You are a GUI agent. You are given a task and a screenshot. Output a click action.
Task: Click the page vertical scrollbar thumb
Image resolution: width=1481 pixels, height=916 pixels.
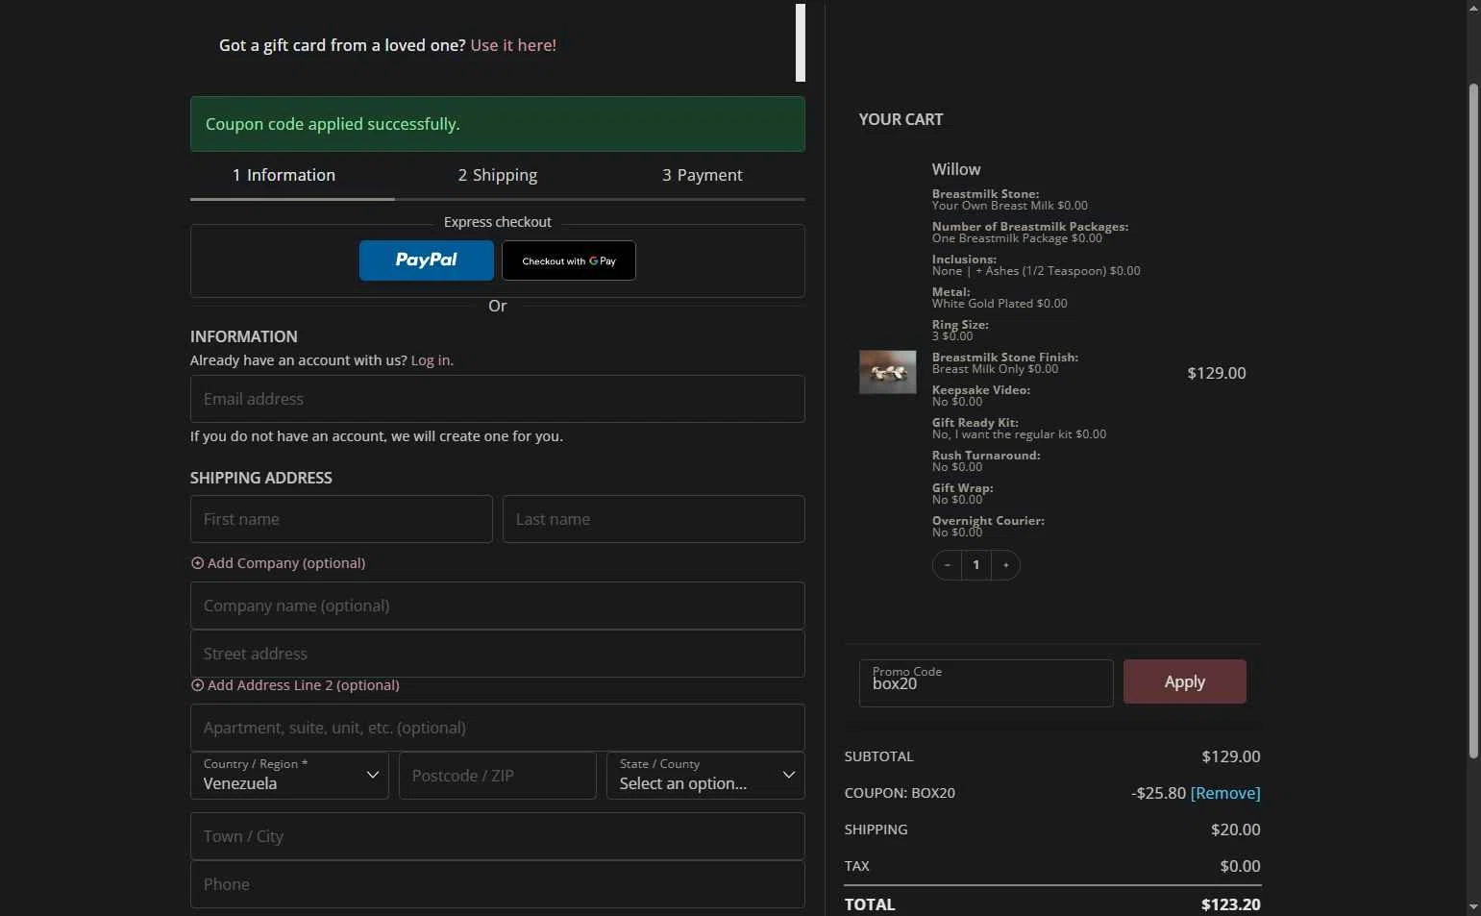pyautogui.click(x=1473, y=421)
